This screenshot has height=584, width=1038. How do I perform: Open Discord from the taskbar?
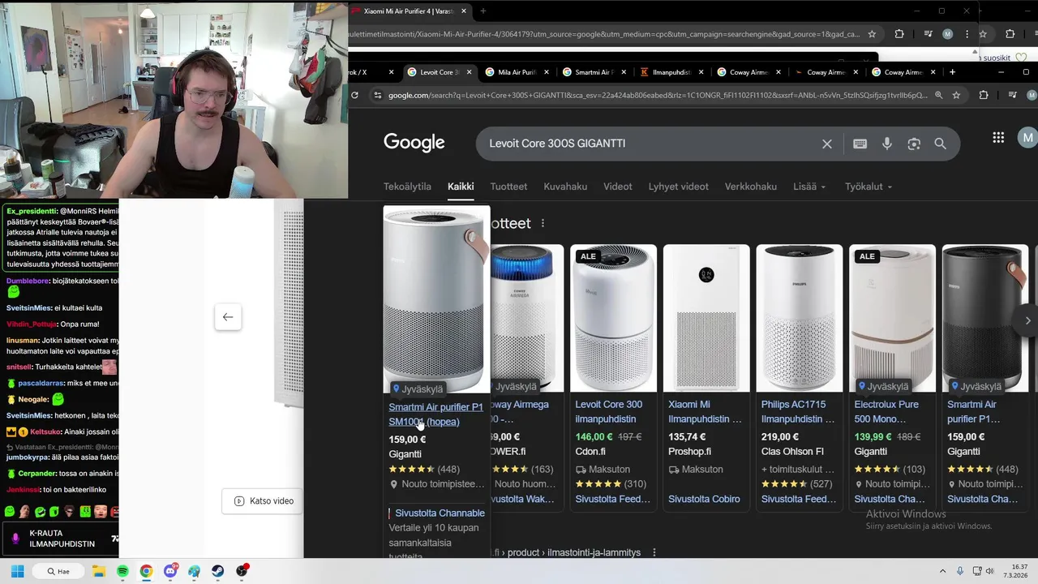click(x=170, y=571)
